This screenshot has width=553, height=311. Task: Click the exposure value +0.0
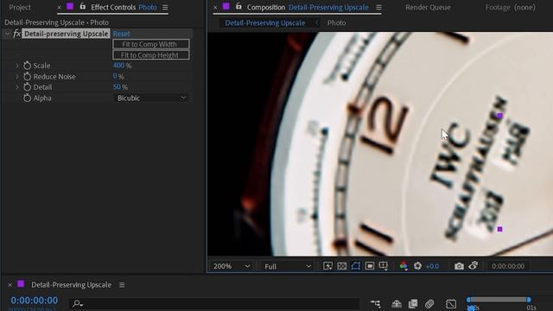tap(432, 266)
